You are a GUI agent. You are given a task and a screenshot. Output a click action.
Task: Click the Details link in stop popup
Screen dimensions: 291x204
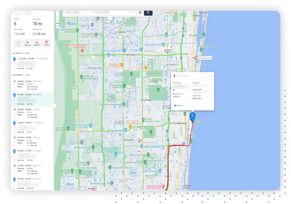point(179,106)
